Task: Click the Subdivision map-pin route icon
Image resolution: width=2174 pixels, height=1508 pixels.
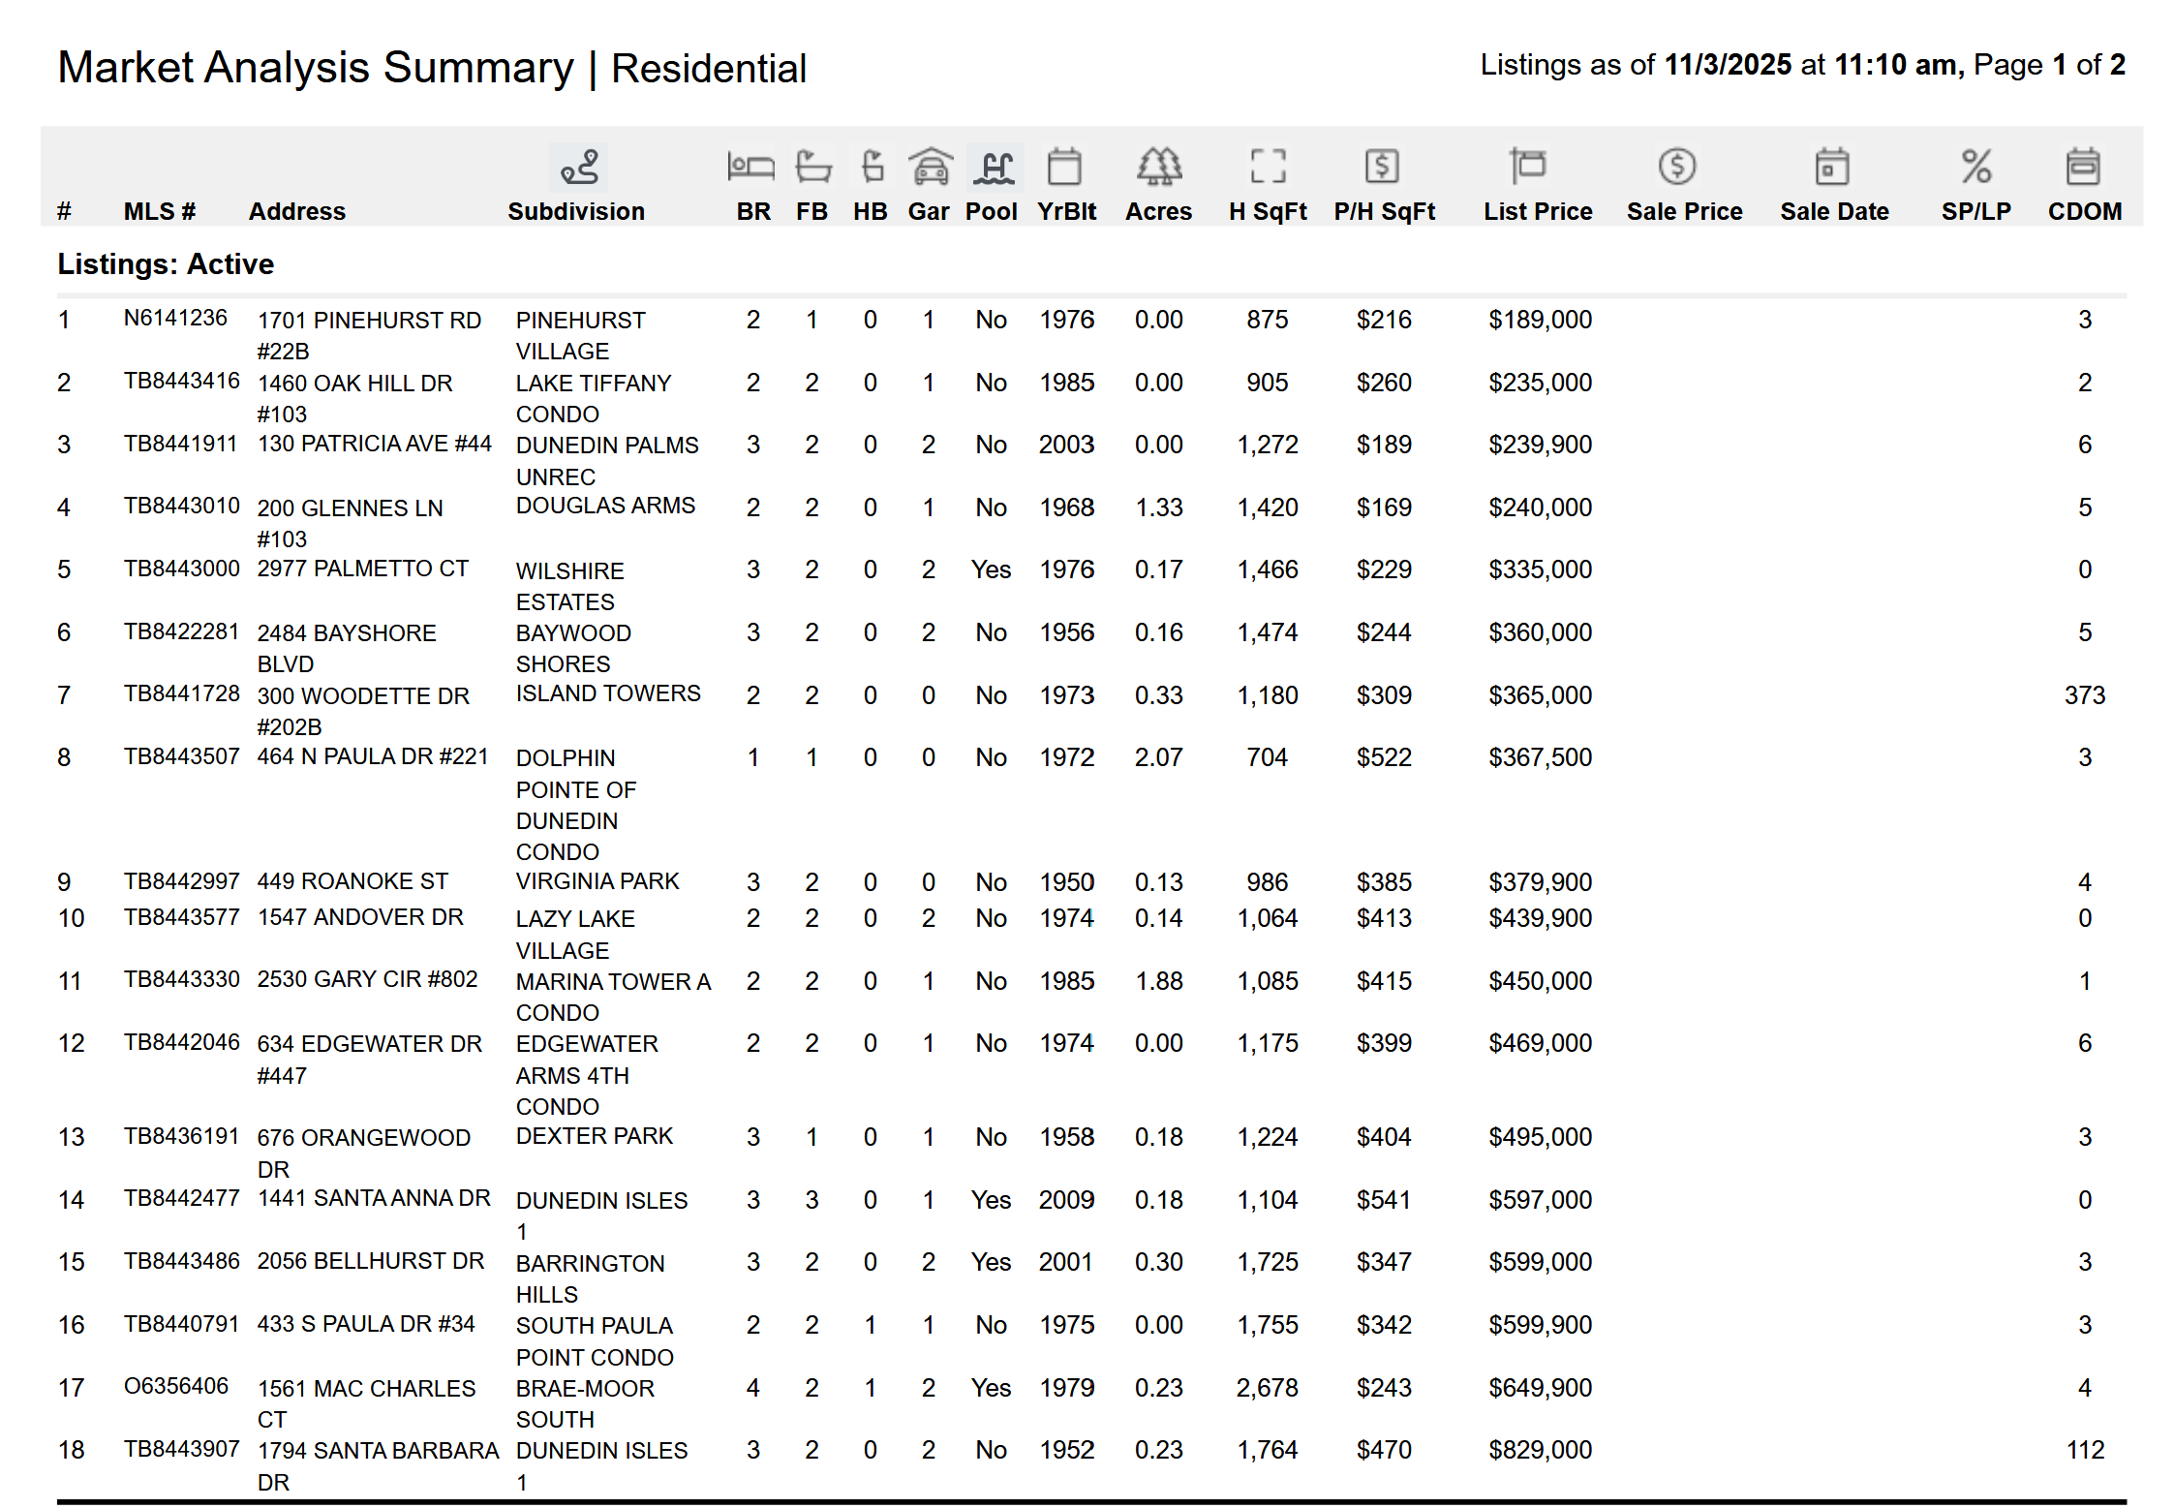Action: [x=579, y=167]
